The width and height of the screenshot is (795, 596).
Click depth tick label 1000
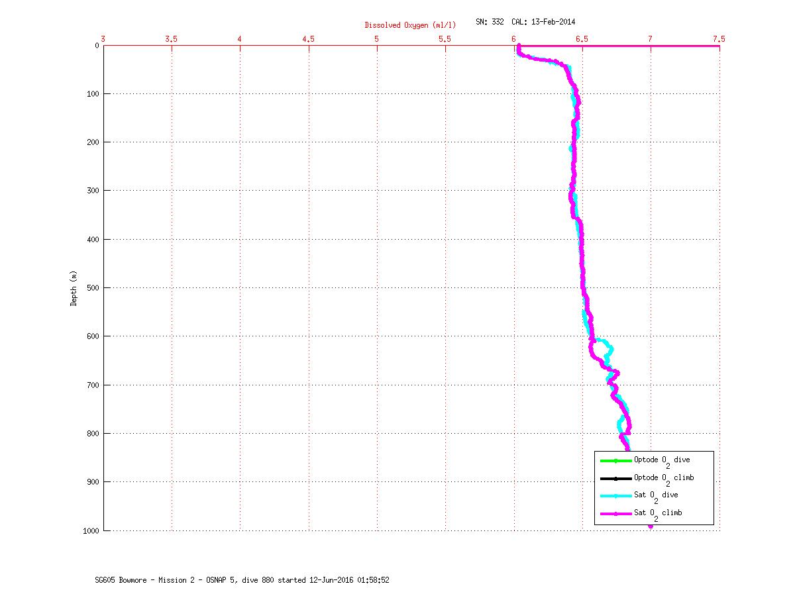[91, 530]
